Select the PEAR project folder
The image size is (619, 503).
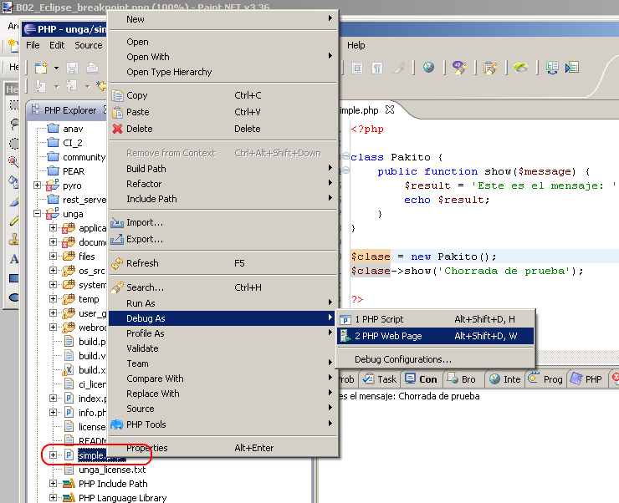coord(66,171)
